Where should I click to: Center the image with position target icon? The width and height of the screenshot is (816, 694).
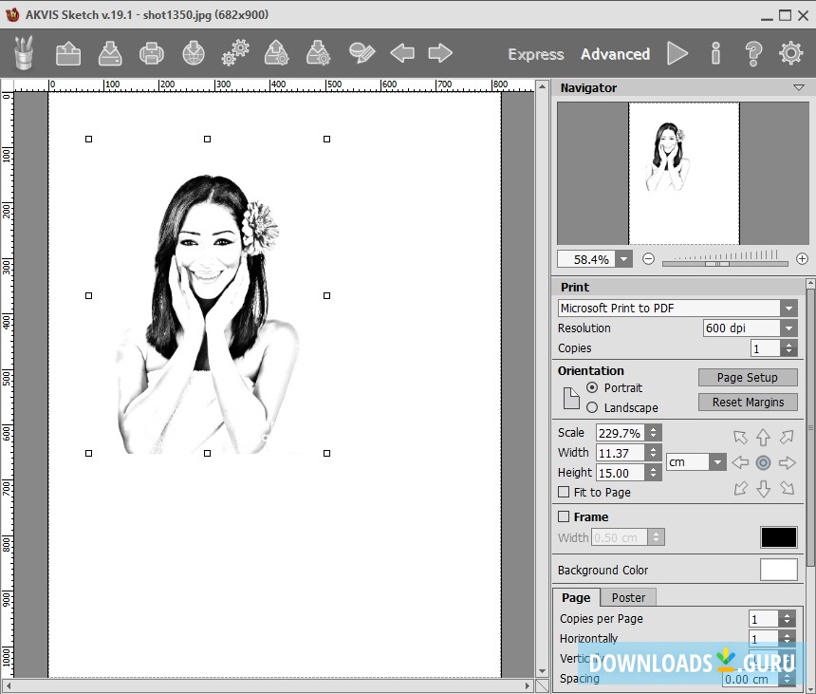tap(763, 463)
